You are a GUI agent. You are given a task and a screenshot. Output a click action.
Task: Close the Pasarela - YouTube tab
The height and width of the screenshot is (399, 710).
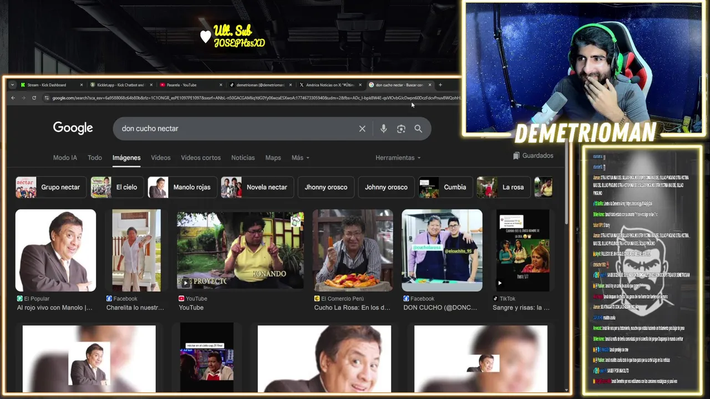221,85
